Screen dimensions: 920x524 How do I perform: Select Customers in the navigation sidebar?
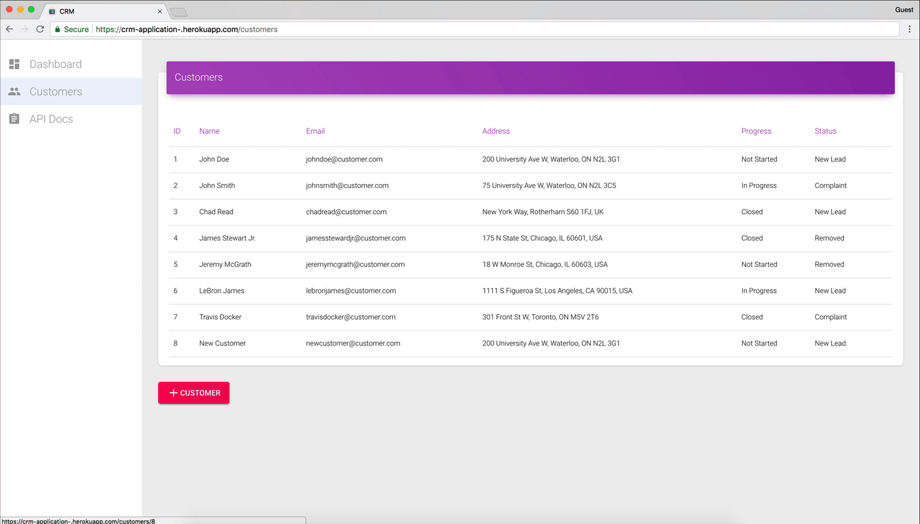tap(55, 91)
